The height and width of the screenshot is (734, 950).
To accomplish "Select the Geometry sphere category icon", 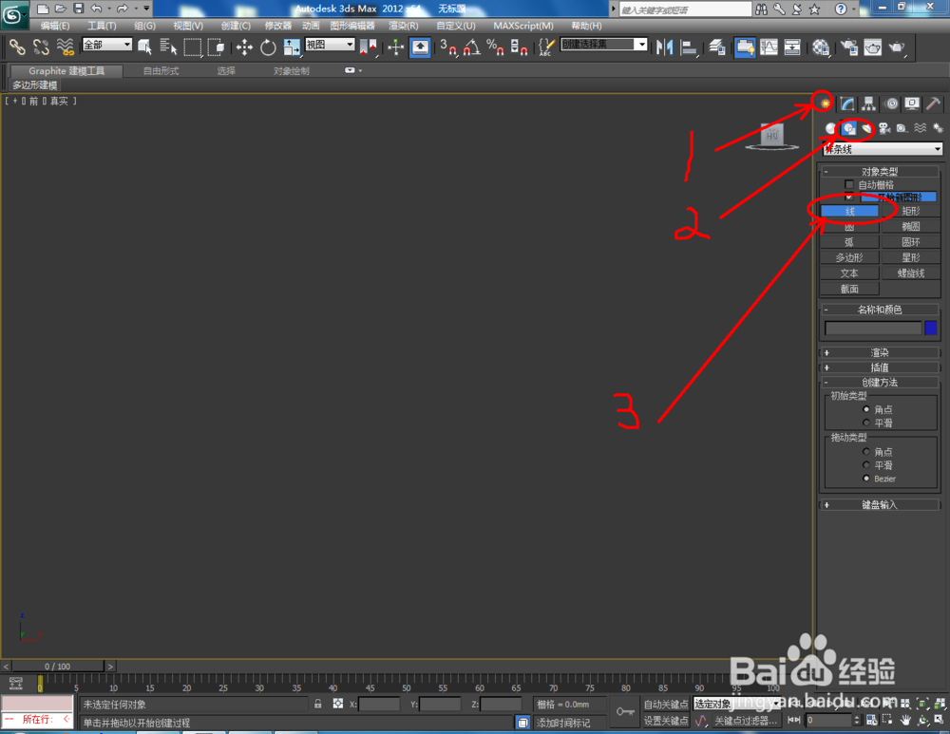I will tap(830, 128).
